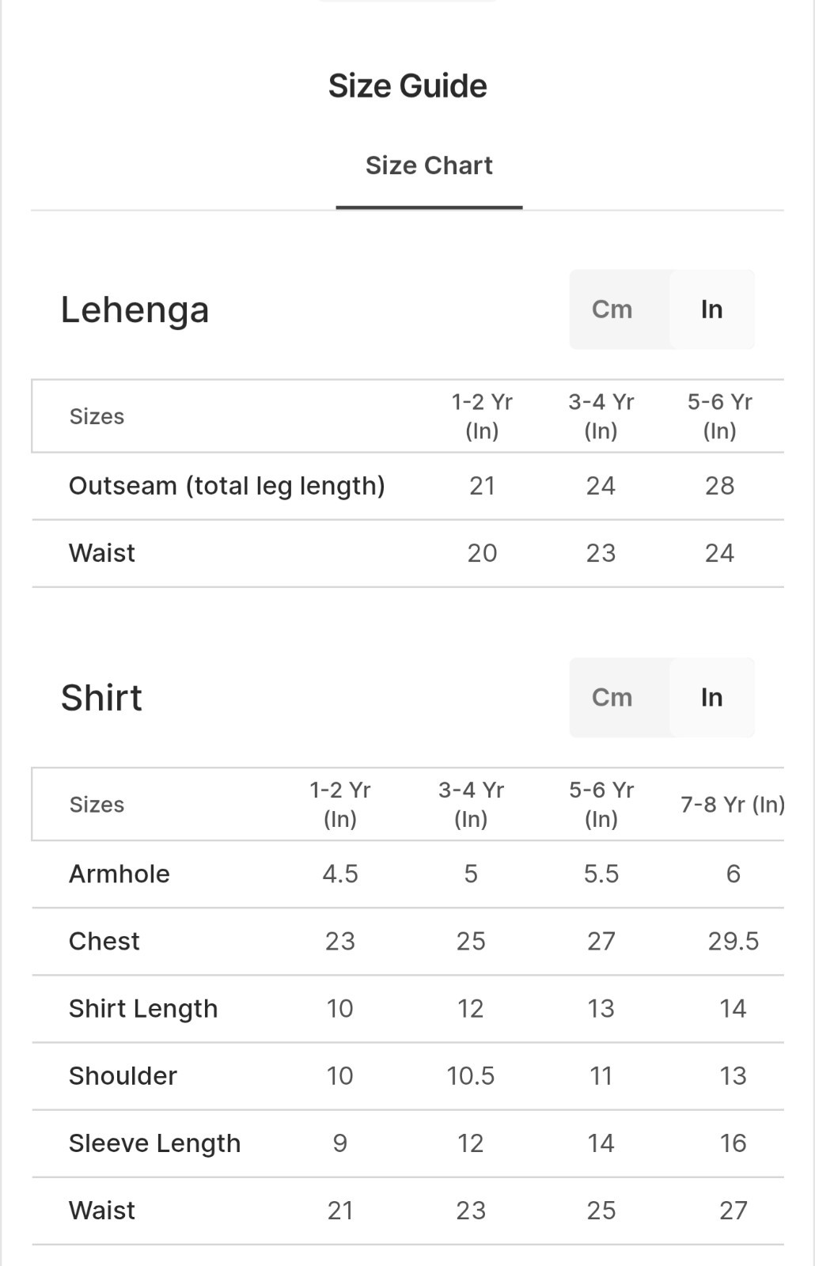Click the Chest row label
Screen dimensions: 815x1266
[104, 941]
